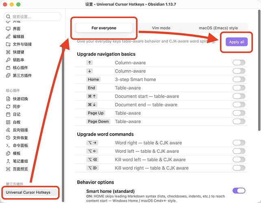
Task: Enable Column-aware toggle for up arrow
Action: tap(239, 63)
